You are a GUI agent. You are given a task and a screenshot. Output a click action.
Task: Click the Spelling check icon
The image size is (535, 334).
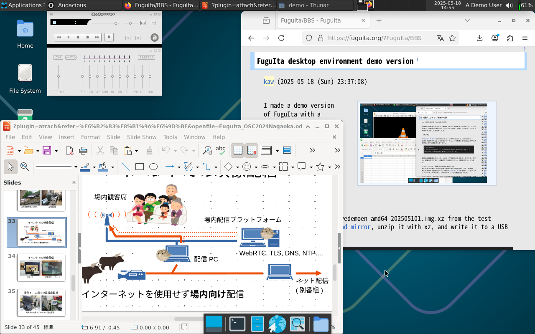[x=221, y=150]
